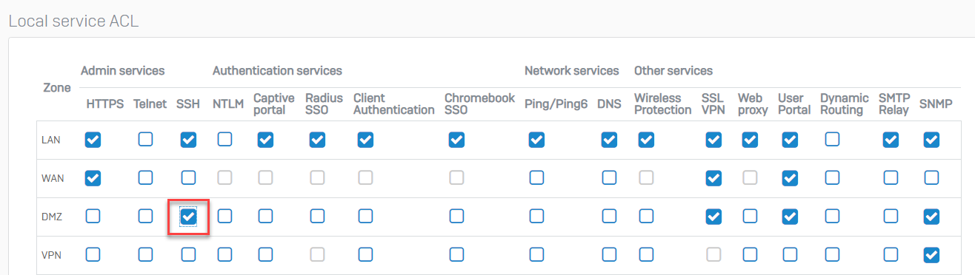Toggle SNMP checkbox in the VPN row
Viewport: 975px width, 275px height.
(x=932, y=255)
